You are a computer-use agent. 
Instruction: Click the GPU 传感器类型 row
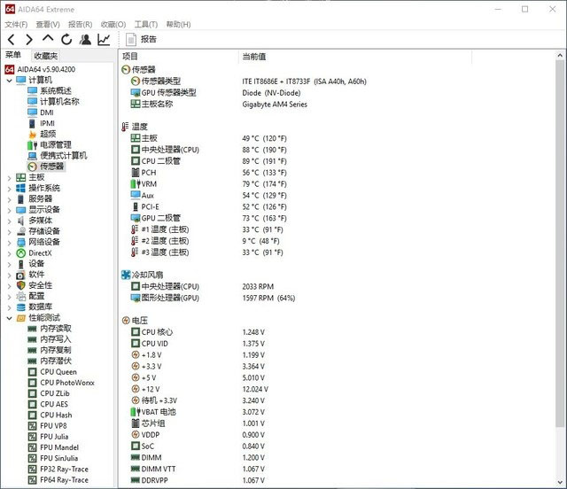tap(215, 93)
